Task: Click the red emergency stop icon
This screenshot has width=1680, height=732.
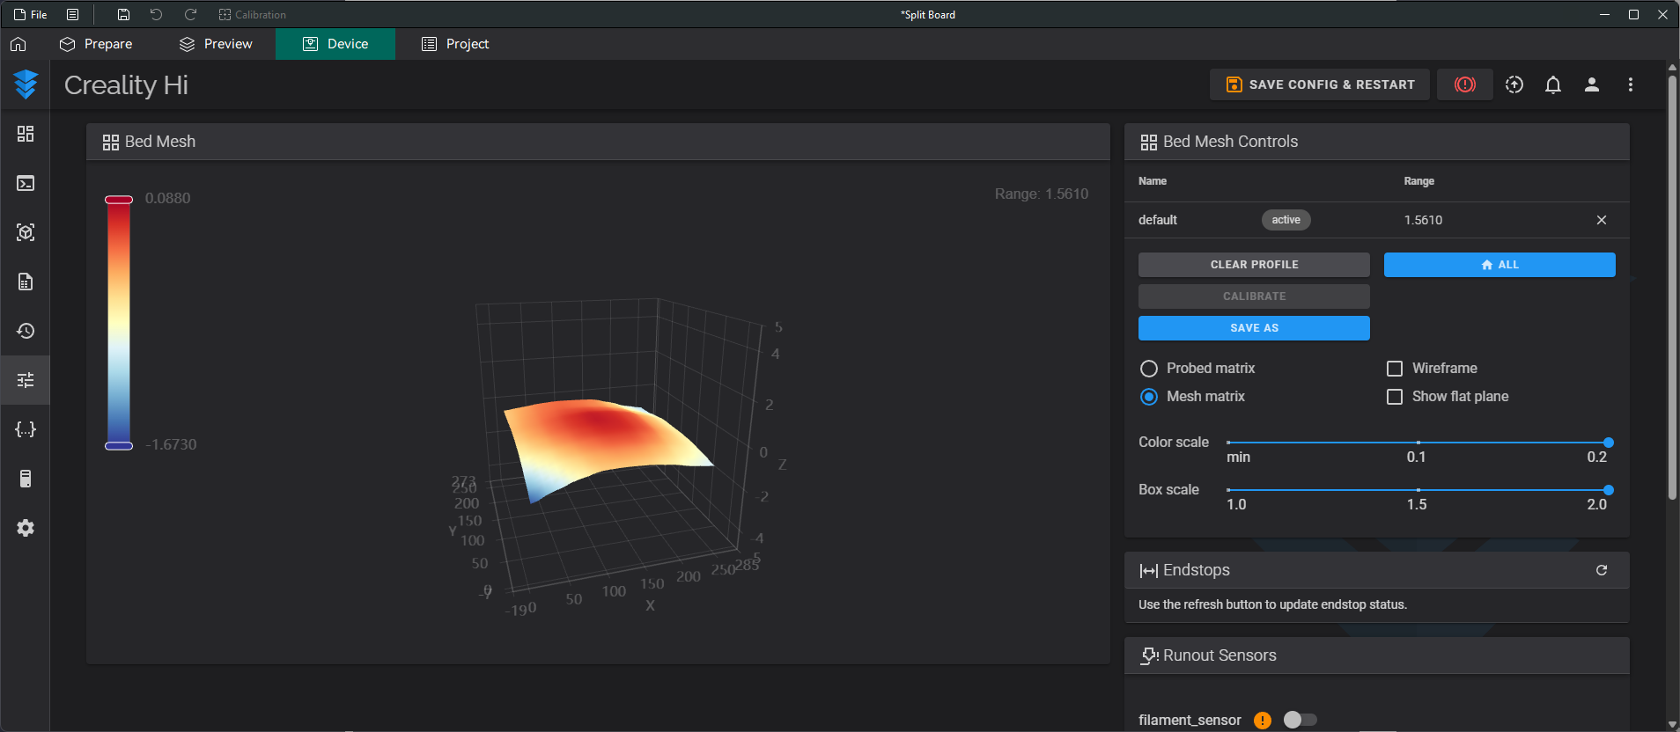Action: [1464, 84]
